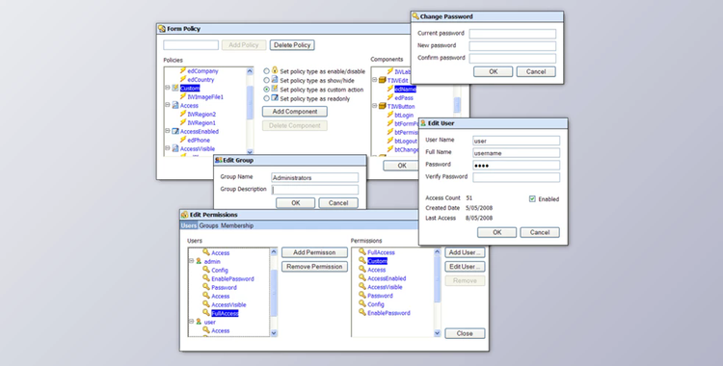Screen dimensions: 723x366
Task: Click the AccessVisible policy icon in Policies tree
Action: 175,148
